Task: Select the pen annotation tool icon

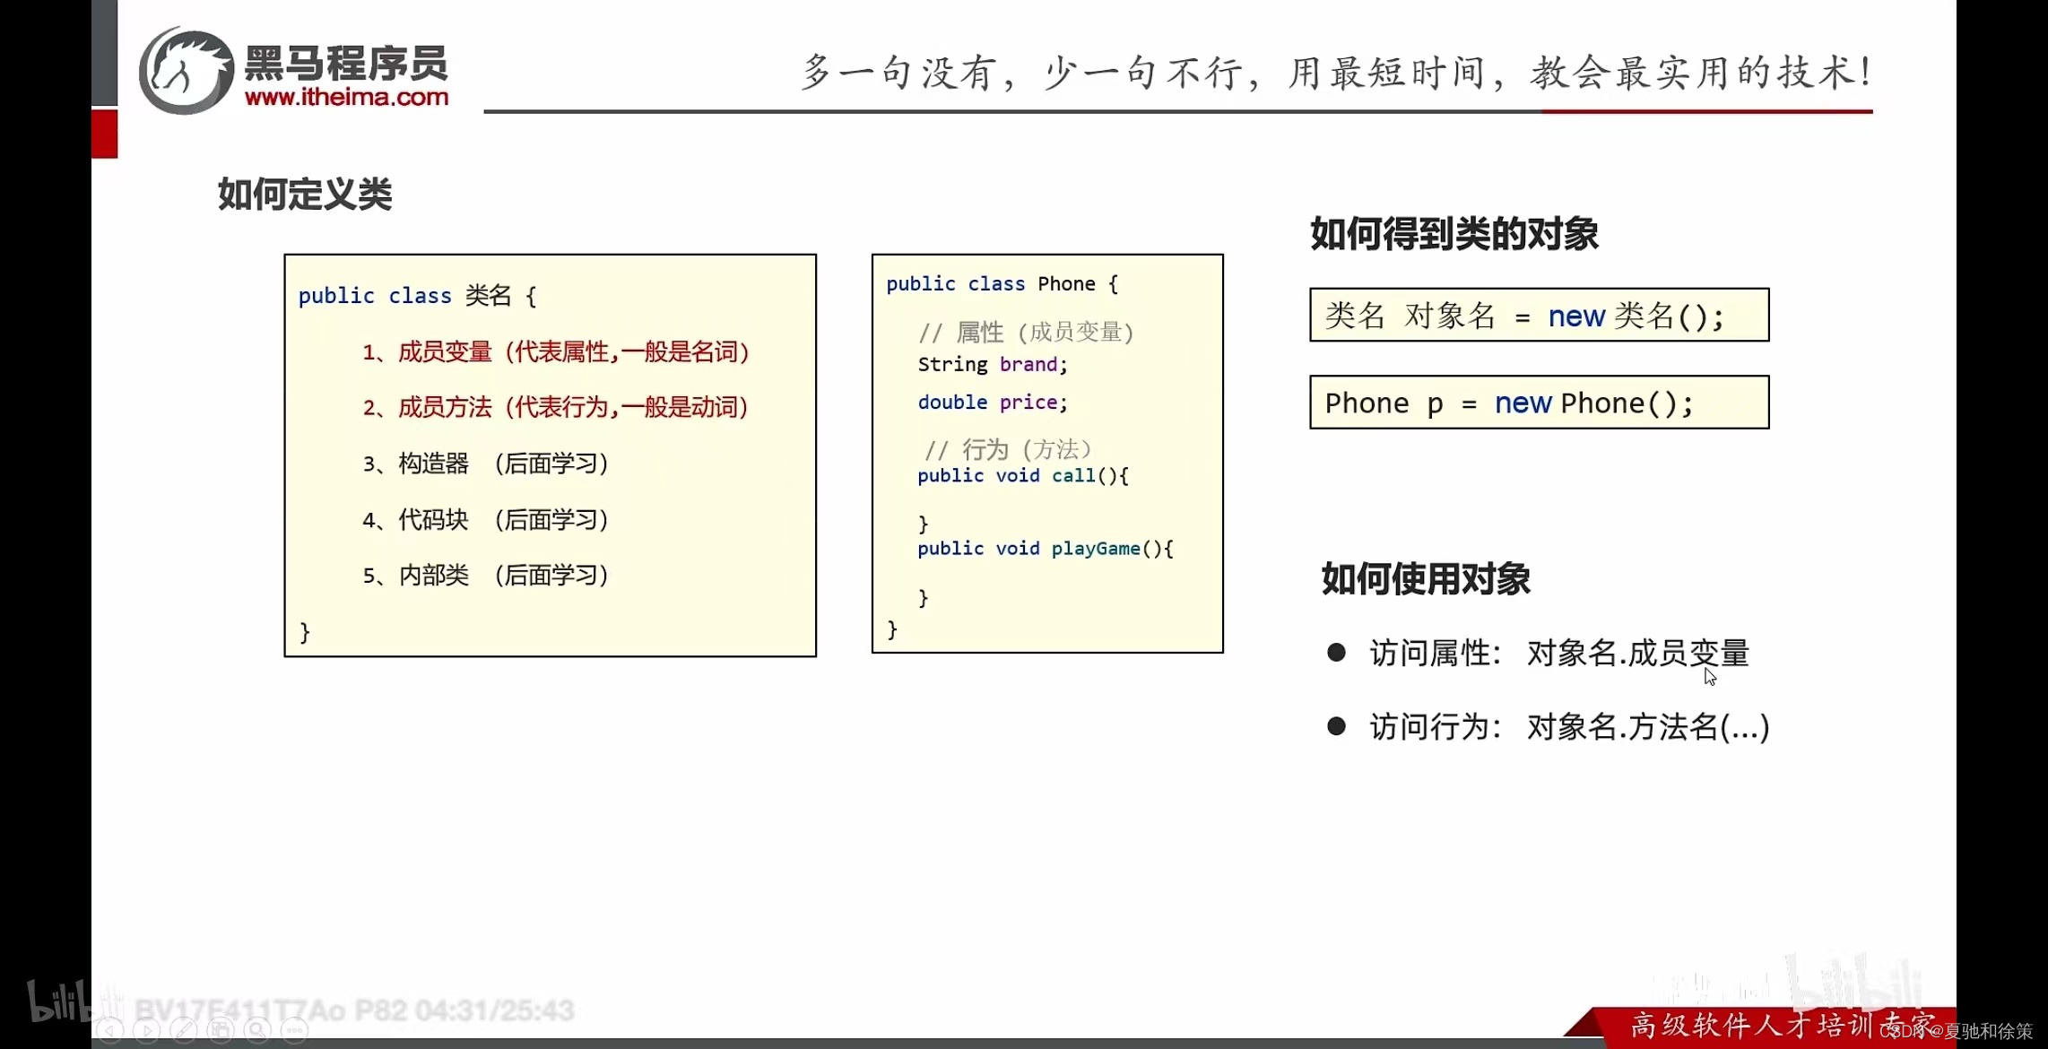Action: pyautogui.click(x=184, y=1030)
